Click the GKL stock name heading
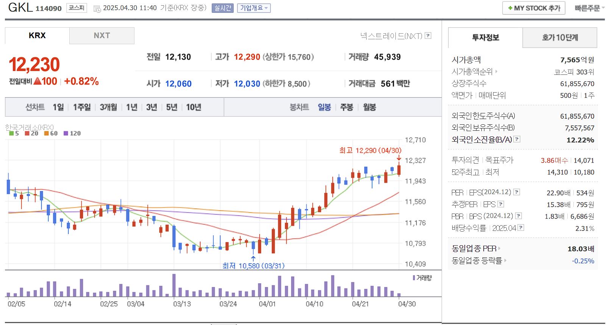This screenshot has height=325, width=606. (20, 7)
